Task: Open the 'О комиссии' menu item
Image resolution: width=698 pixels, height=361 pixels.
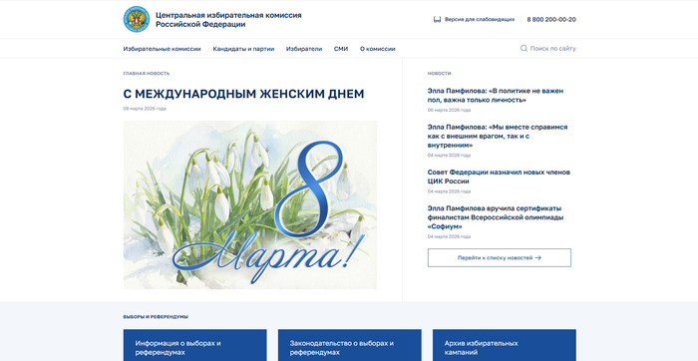Action: 378,49
